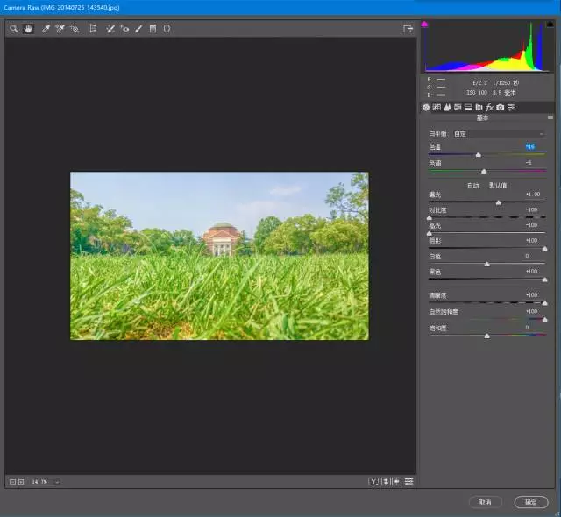The image size is (561, 517).
Task: Select the Crop tool
Action: (x=93, y=29)
